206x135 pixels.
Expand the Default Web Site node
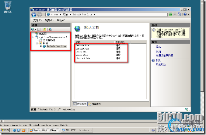pos(41,46)
